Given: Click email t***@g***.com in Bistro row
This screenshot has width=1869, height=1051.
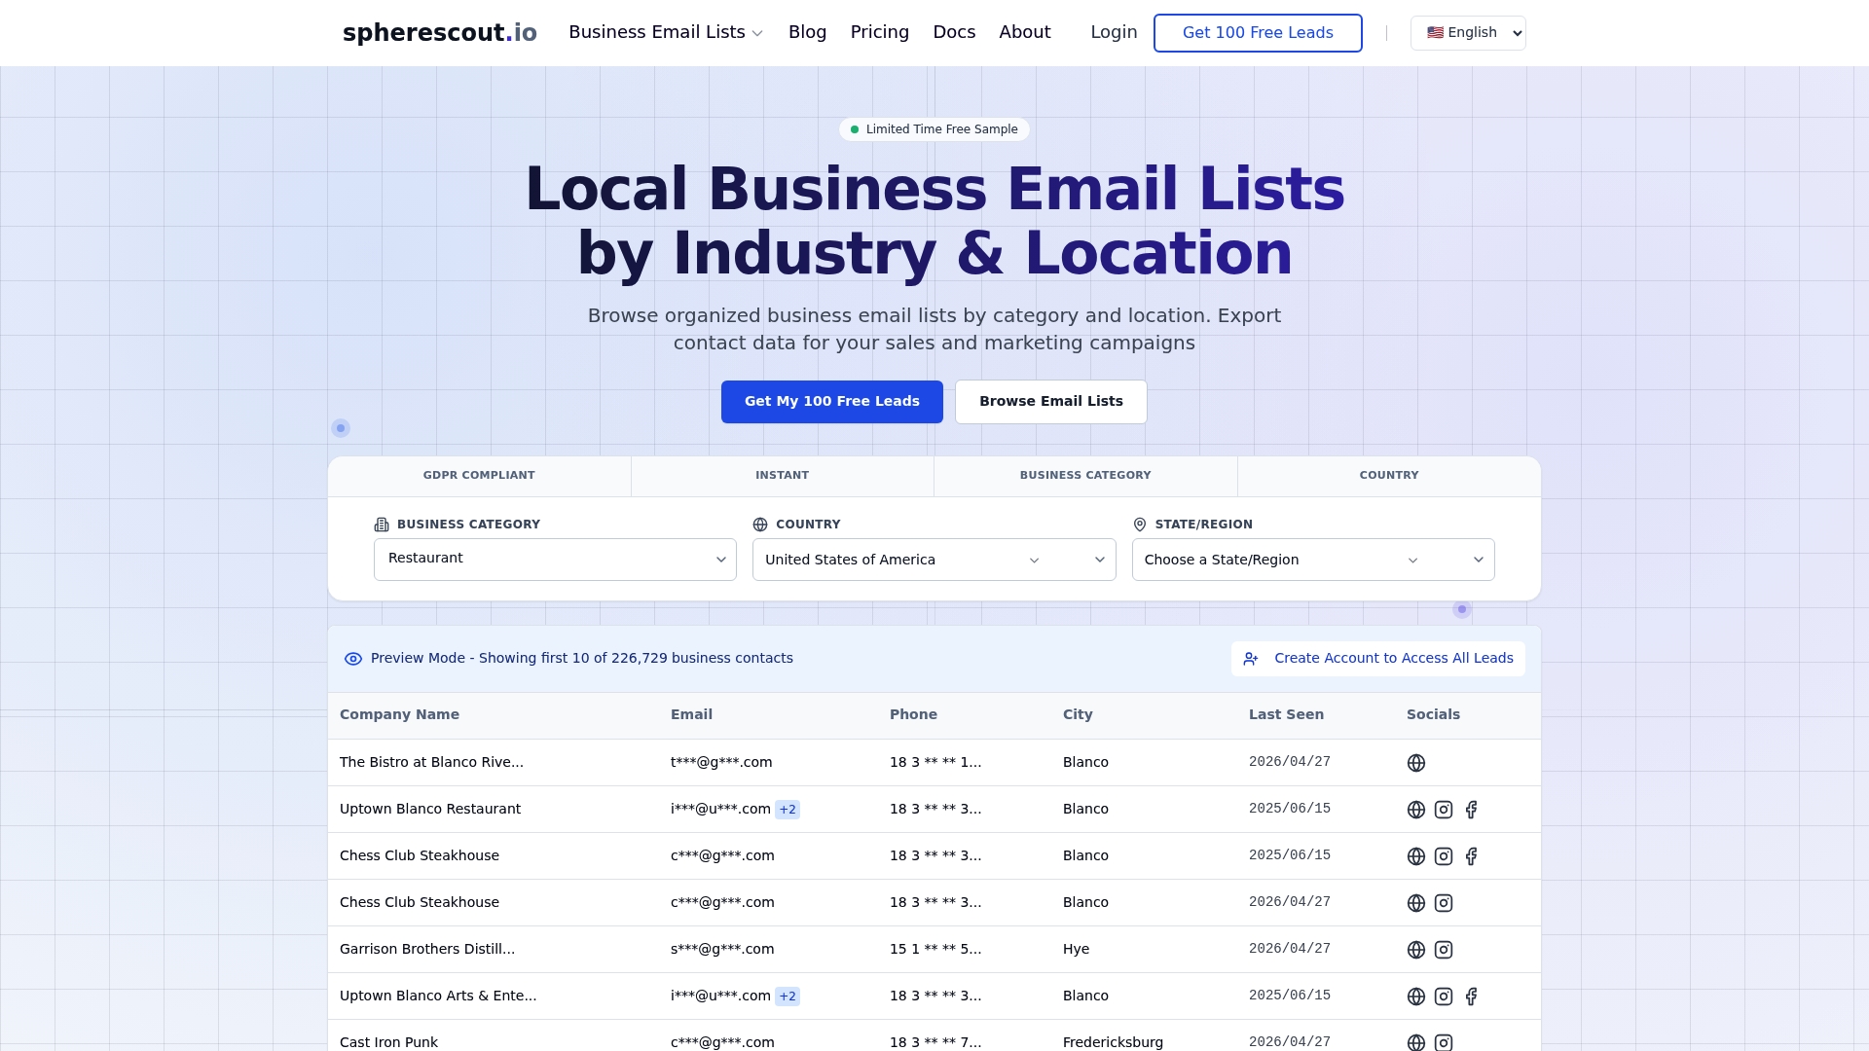Looking at the screenshot, I should click(721, 763).
